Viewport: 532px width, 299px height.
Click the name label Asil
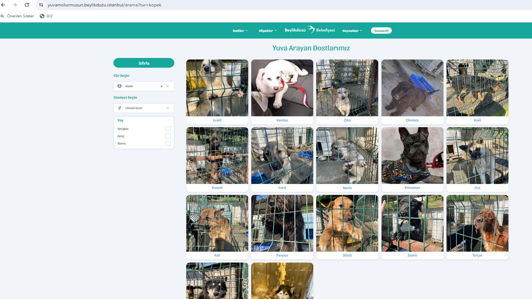[217, 256]
